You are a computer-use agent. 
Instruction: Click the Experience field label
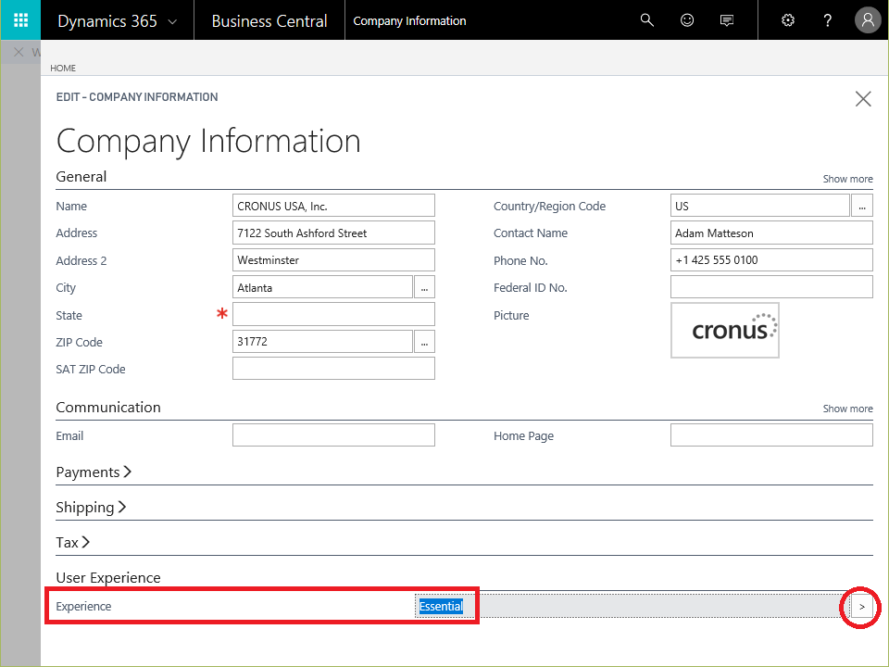83,606
